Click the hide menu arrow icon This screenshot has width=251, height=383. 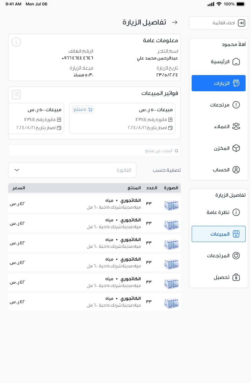coord(241,23)
